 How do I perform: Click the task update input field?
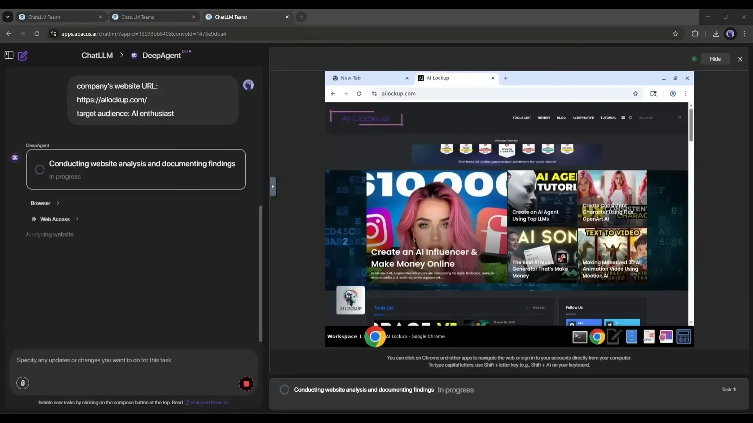click(x=133, y=360)
